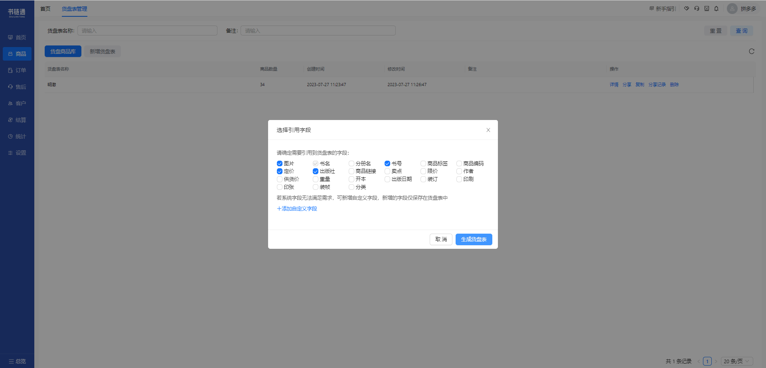Image resolution: width=766 pixels, height=368 pixels.
Task: Switch to the 首页 top tab
Action: coord(45,9)
